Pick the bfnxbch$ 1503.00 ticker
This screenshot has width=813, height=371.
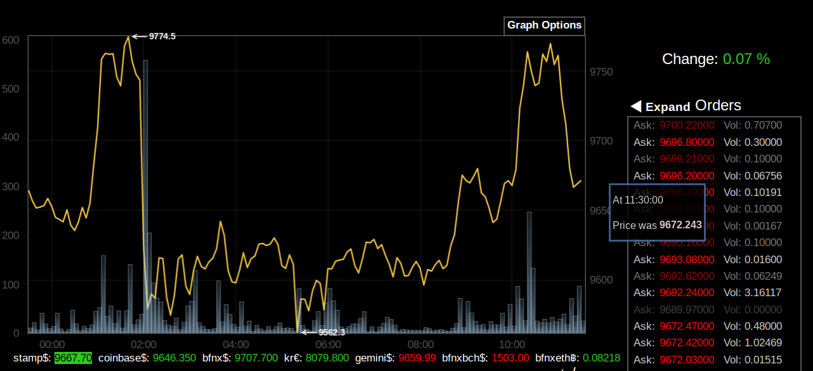[x=511, y=358]
